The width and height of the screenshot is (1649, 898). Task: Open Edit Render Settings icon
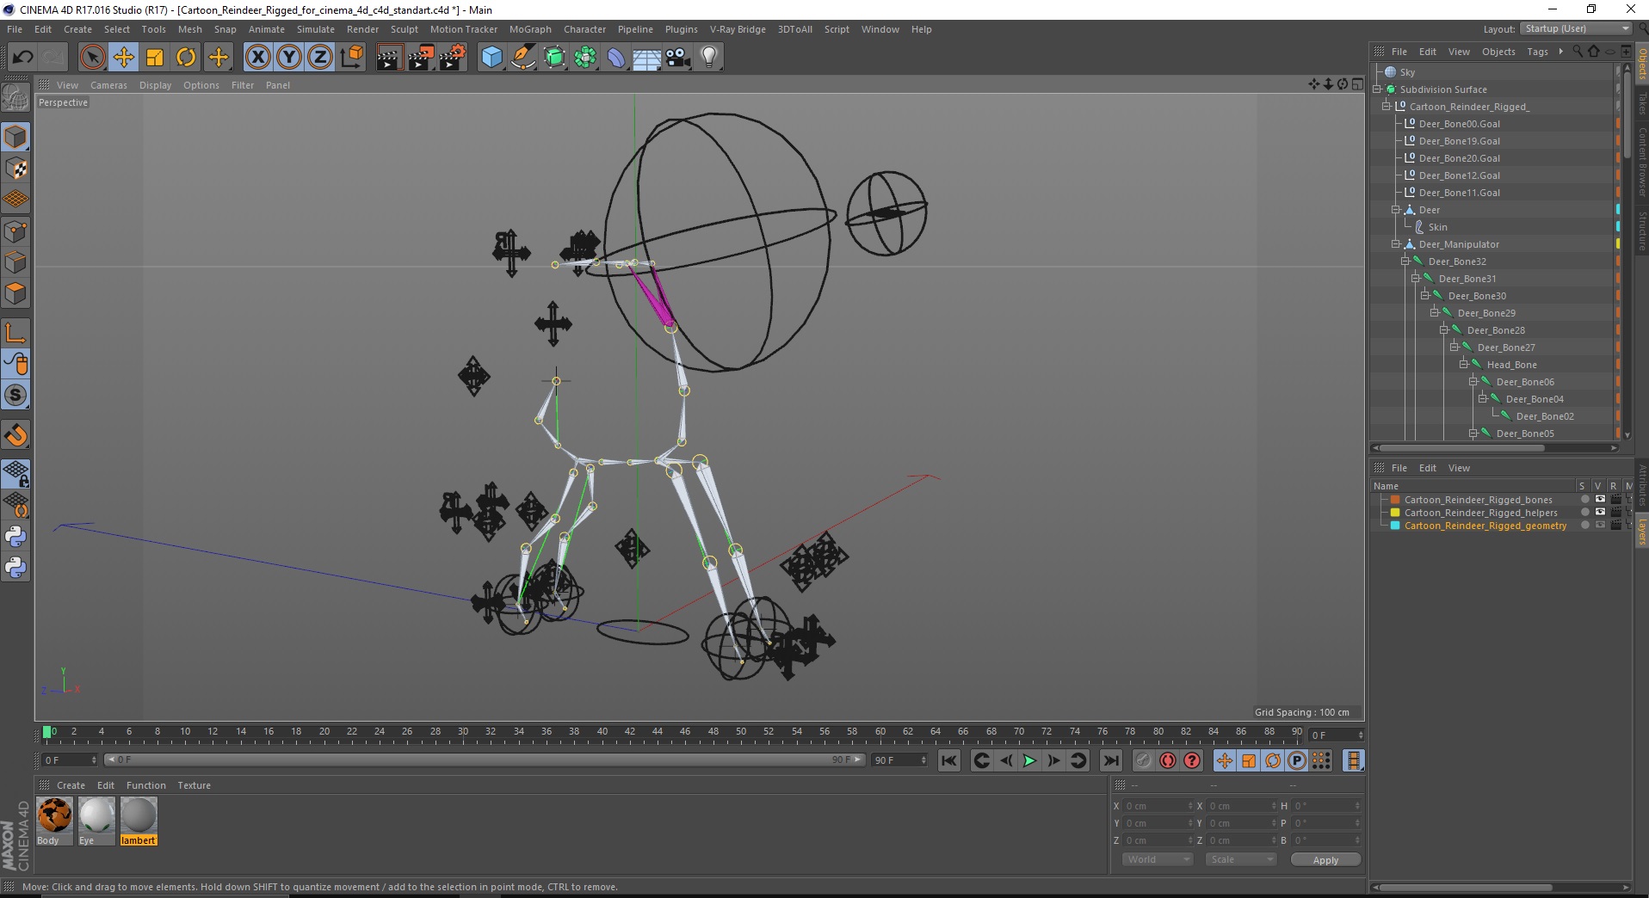tap(452, 58)
